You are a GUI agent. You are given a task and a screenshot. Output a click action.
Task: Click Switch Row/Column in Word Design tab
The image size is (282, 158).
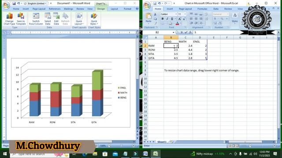pyautogui.click(x=36, y=19)
